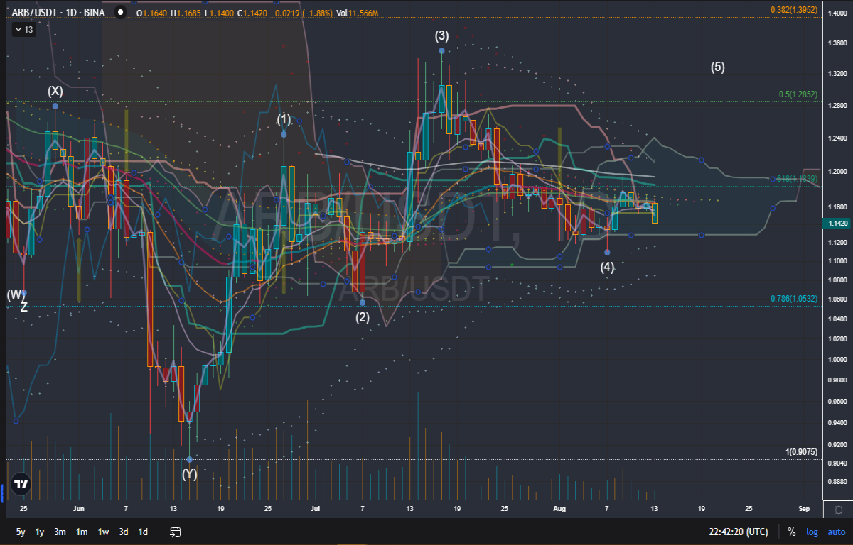Toggle log scale mode
853x545 pixels.
[812, 532]
